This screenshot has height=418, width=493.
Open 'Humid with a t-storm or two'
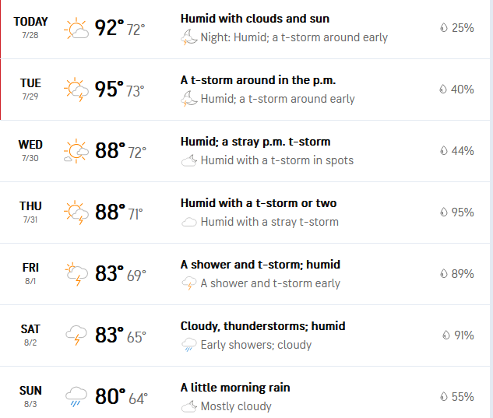[x=259, y=203]
